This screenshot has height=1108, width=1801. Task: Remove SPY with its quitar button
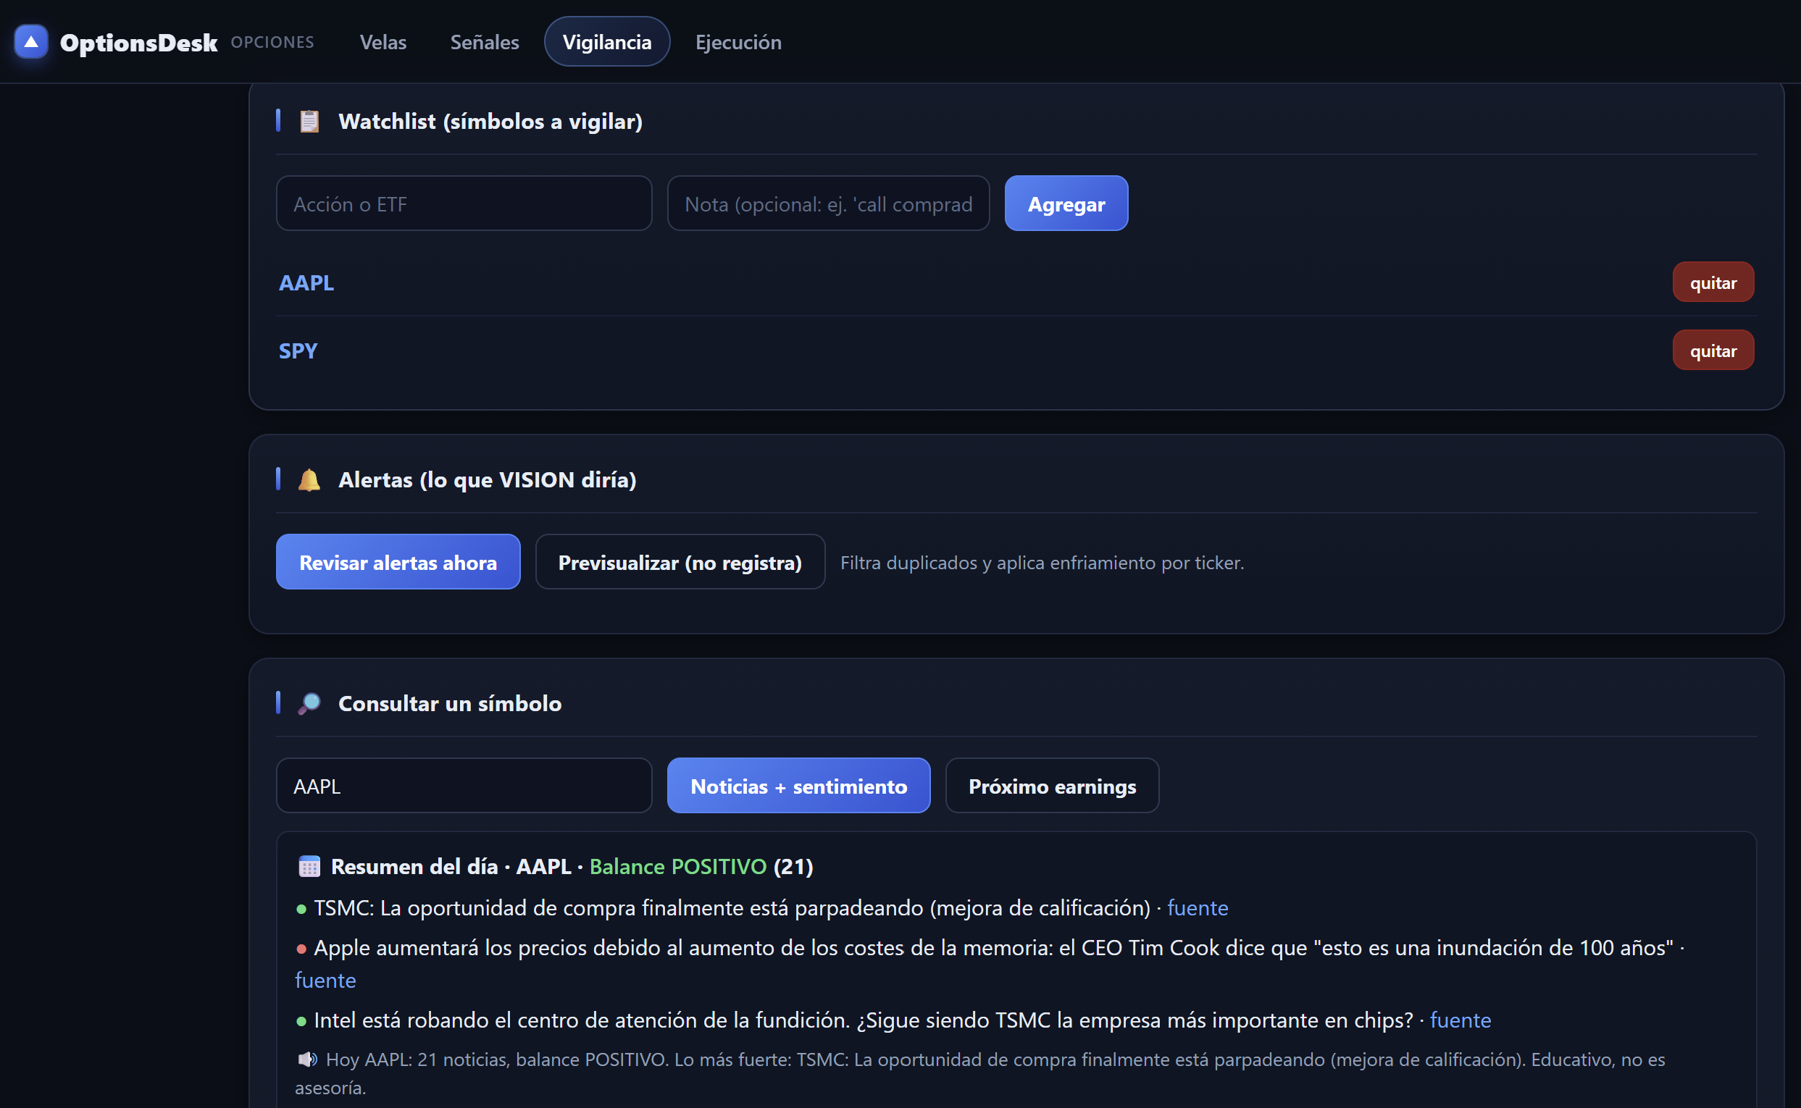point(1713,351)
